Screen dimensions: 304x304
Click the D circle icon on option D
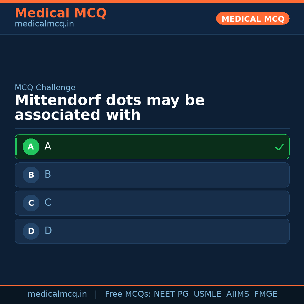(x=31, y=231)
